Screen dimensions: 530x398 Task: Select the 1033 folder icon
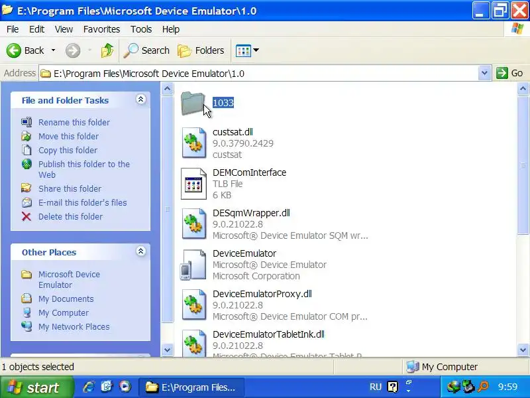193,103
